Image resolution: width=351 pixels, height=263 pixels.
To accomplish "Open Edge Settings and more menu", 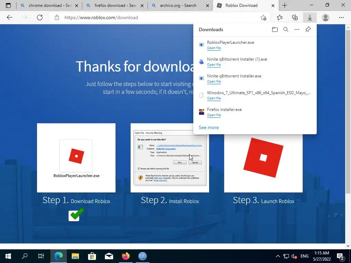I will 341,17.
